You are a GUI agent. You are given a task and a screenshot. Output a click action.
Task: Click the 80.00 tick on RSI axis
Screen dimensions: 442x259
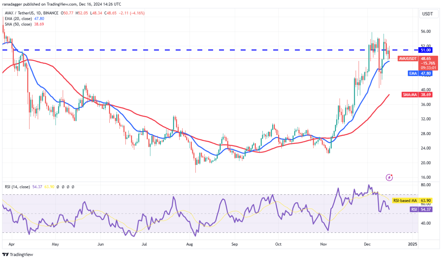click(426, 185)
